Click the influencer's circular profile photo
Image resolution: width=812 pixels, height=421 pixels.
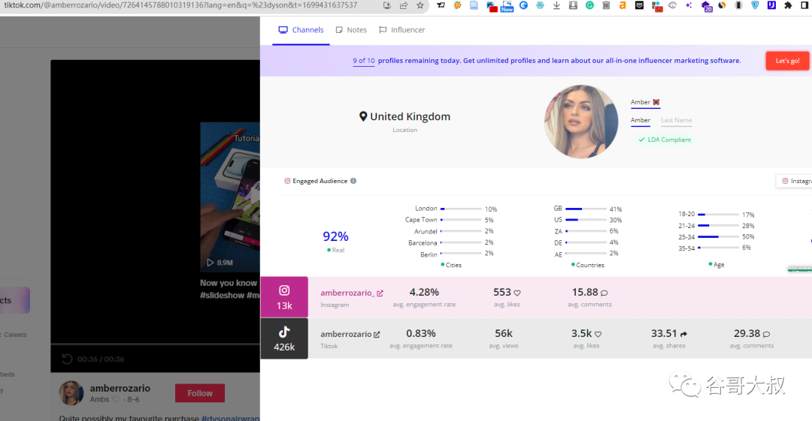coord(580,122)
